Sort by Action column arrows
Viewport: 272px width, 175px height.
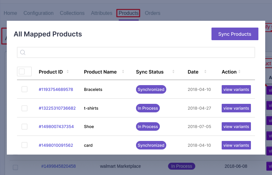click(239, 72)
